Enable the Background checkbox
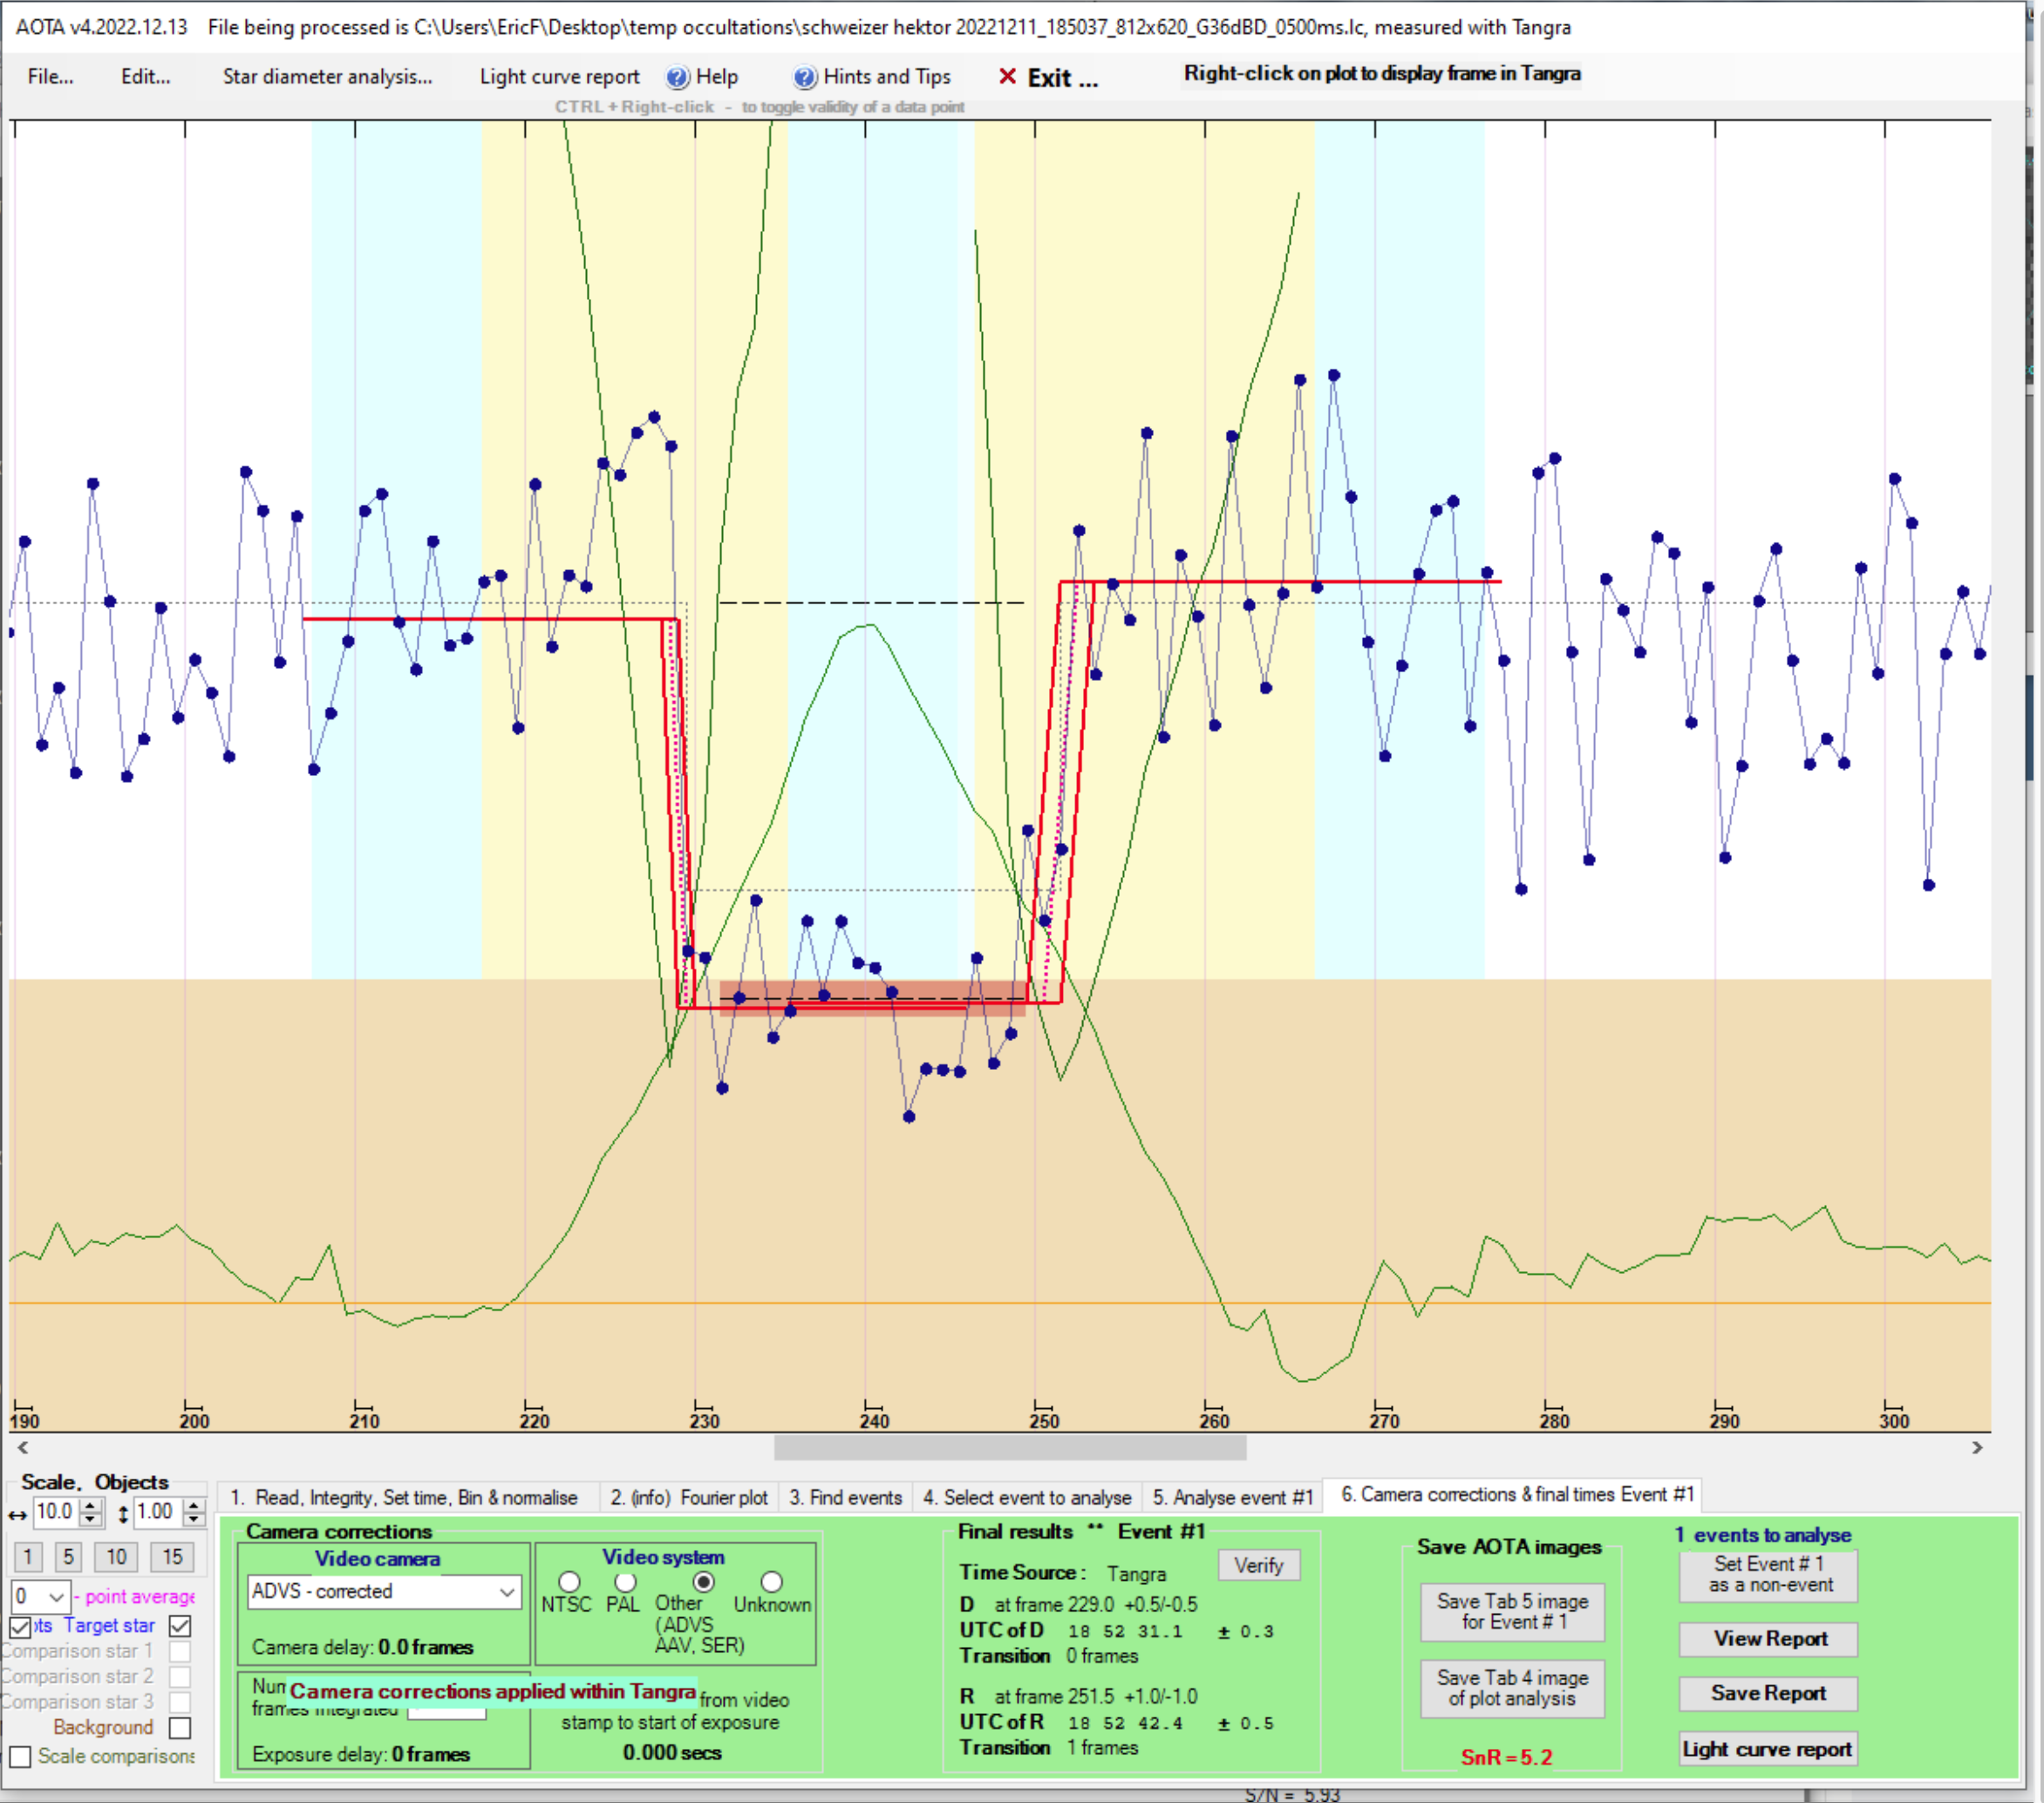This screenshot has width=2044, height=1803. [180, 1727]
